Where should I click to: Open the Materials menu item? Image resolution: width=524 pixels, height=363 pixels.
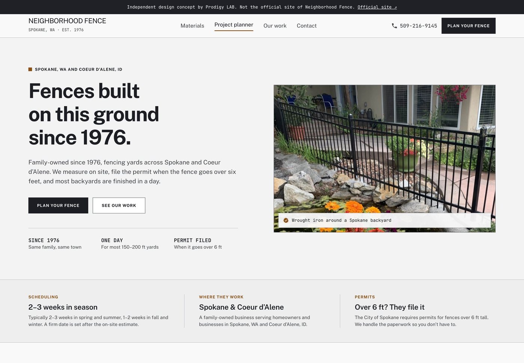pos(192,26)
